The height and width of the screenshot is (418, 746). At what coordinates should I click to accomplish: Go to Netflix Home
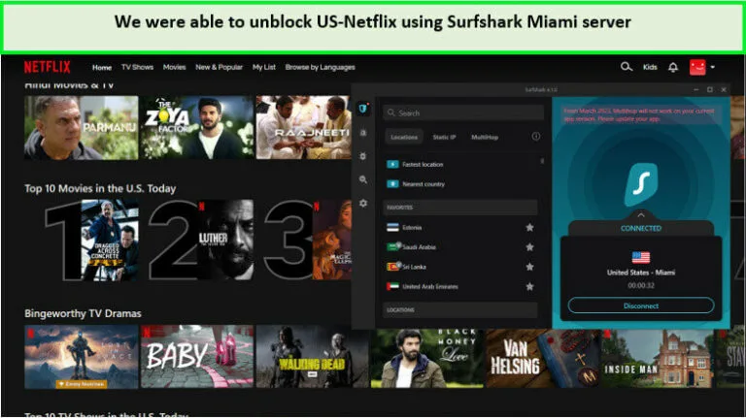pos(102,68)
